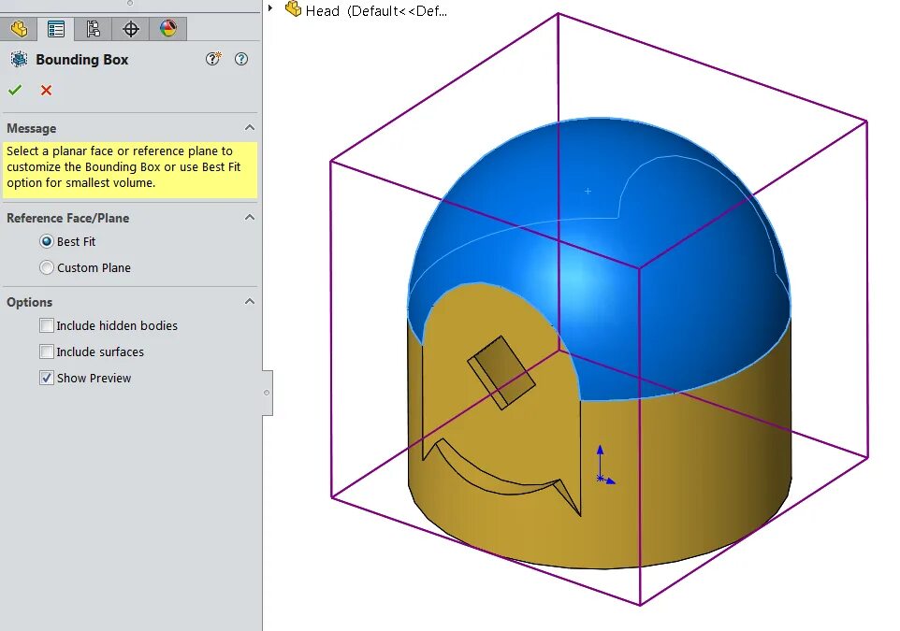Click the panel collapse handle on splitter
This screenshot has height=631, width=900.
pyautogui.click(x=267, y=393)
